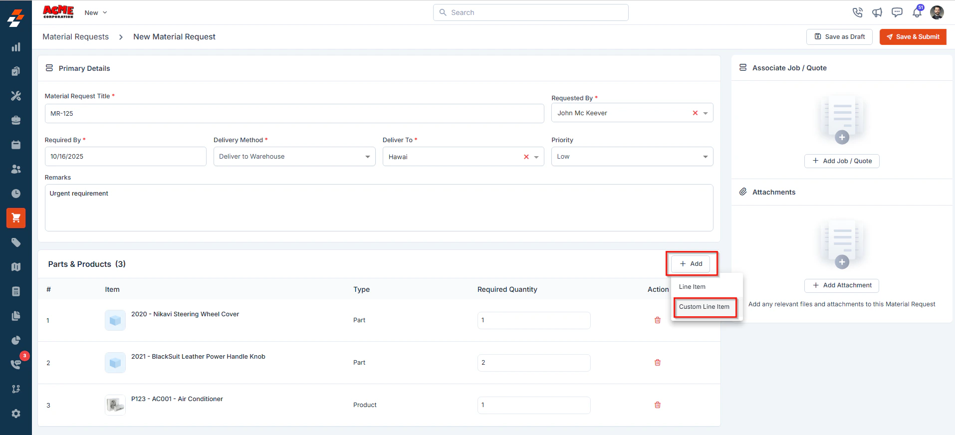Open the settings gear sidebar icon
955x435 pixels.
[x=16, y=414]
